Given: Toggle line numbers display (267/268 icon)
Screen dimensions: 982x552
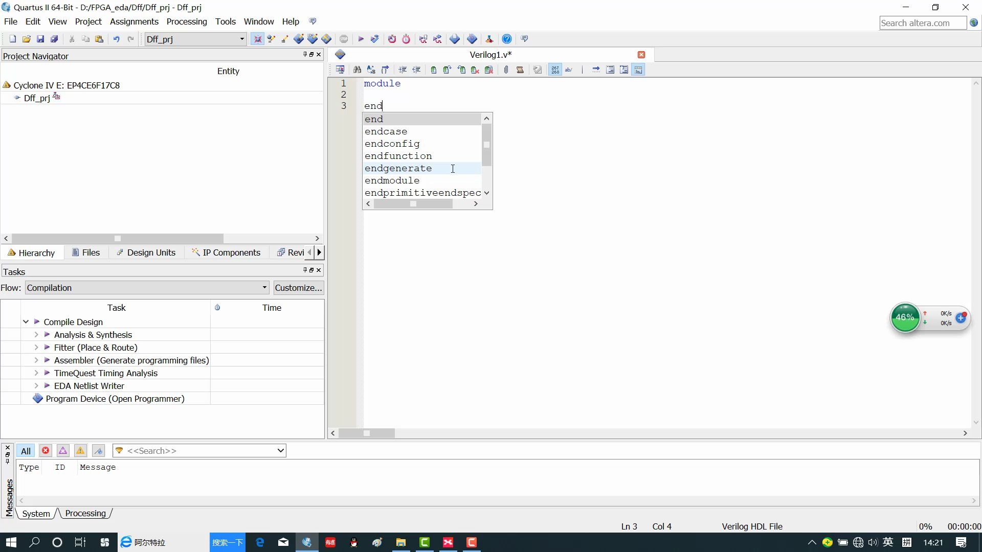Looking at the screenshot, I should pyautogui.click(x=555, y=70).
